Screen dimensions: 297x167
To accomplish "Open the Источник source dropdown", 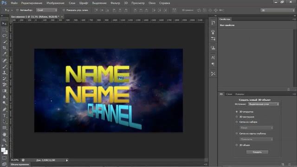I will pos(264,104).
